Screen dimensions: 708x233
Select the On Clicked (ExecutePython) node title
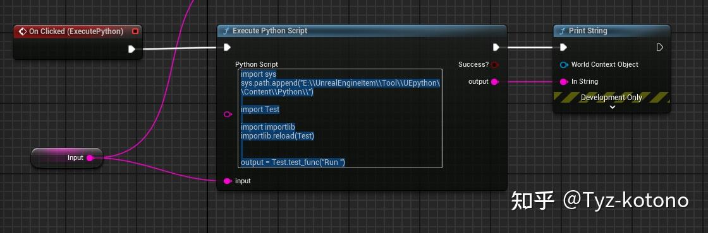pos(76,31)
